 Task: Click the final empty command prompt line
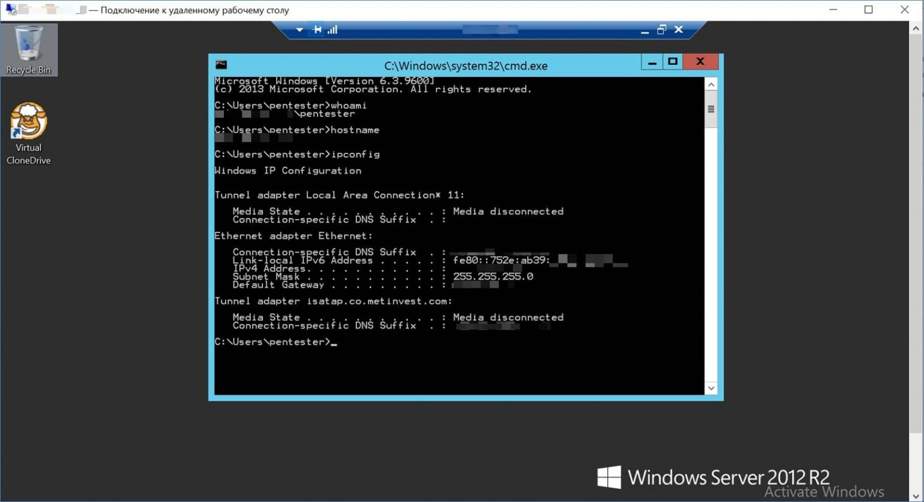[x=275, y=342]
